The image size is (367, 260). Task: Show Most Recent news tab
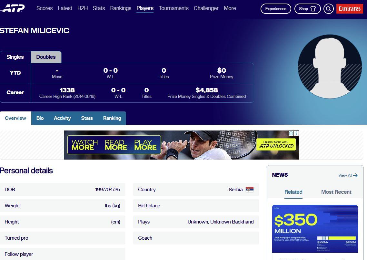coord(336,192)
